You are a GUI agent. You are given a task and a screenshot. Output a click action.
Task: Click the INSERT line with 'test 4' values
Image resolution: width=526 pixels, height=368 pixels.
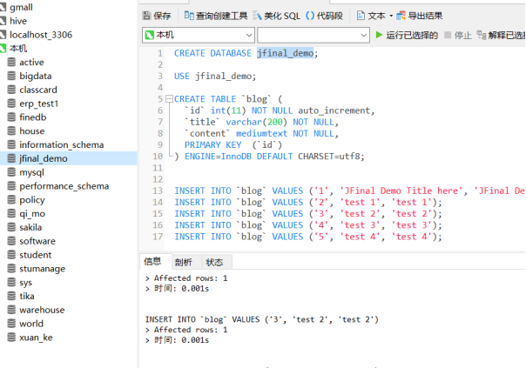[308, 237]
